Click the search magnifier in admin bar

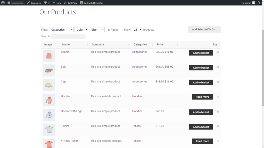259,3
